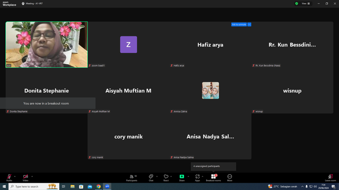Image resolution: width=339 pixels, height=190 pixels.
Task: Leave the breakout room
Action: pos(331,178)
